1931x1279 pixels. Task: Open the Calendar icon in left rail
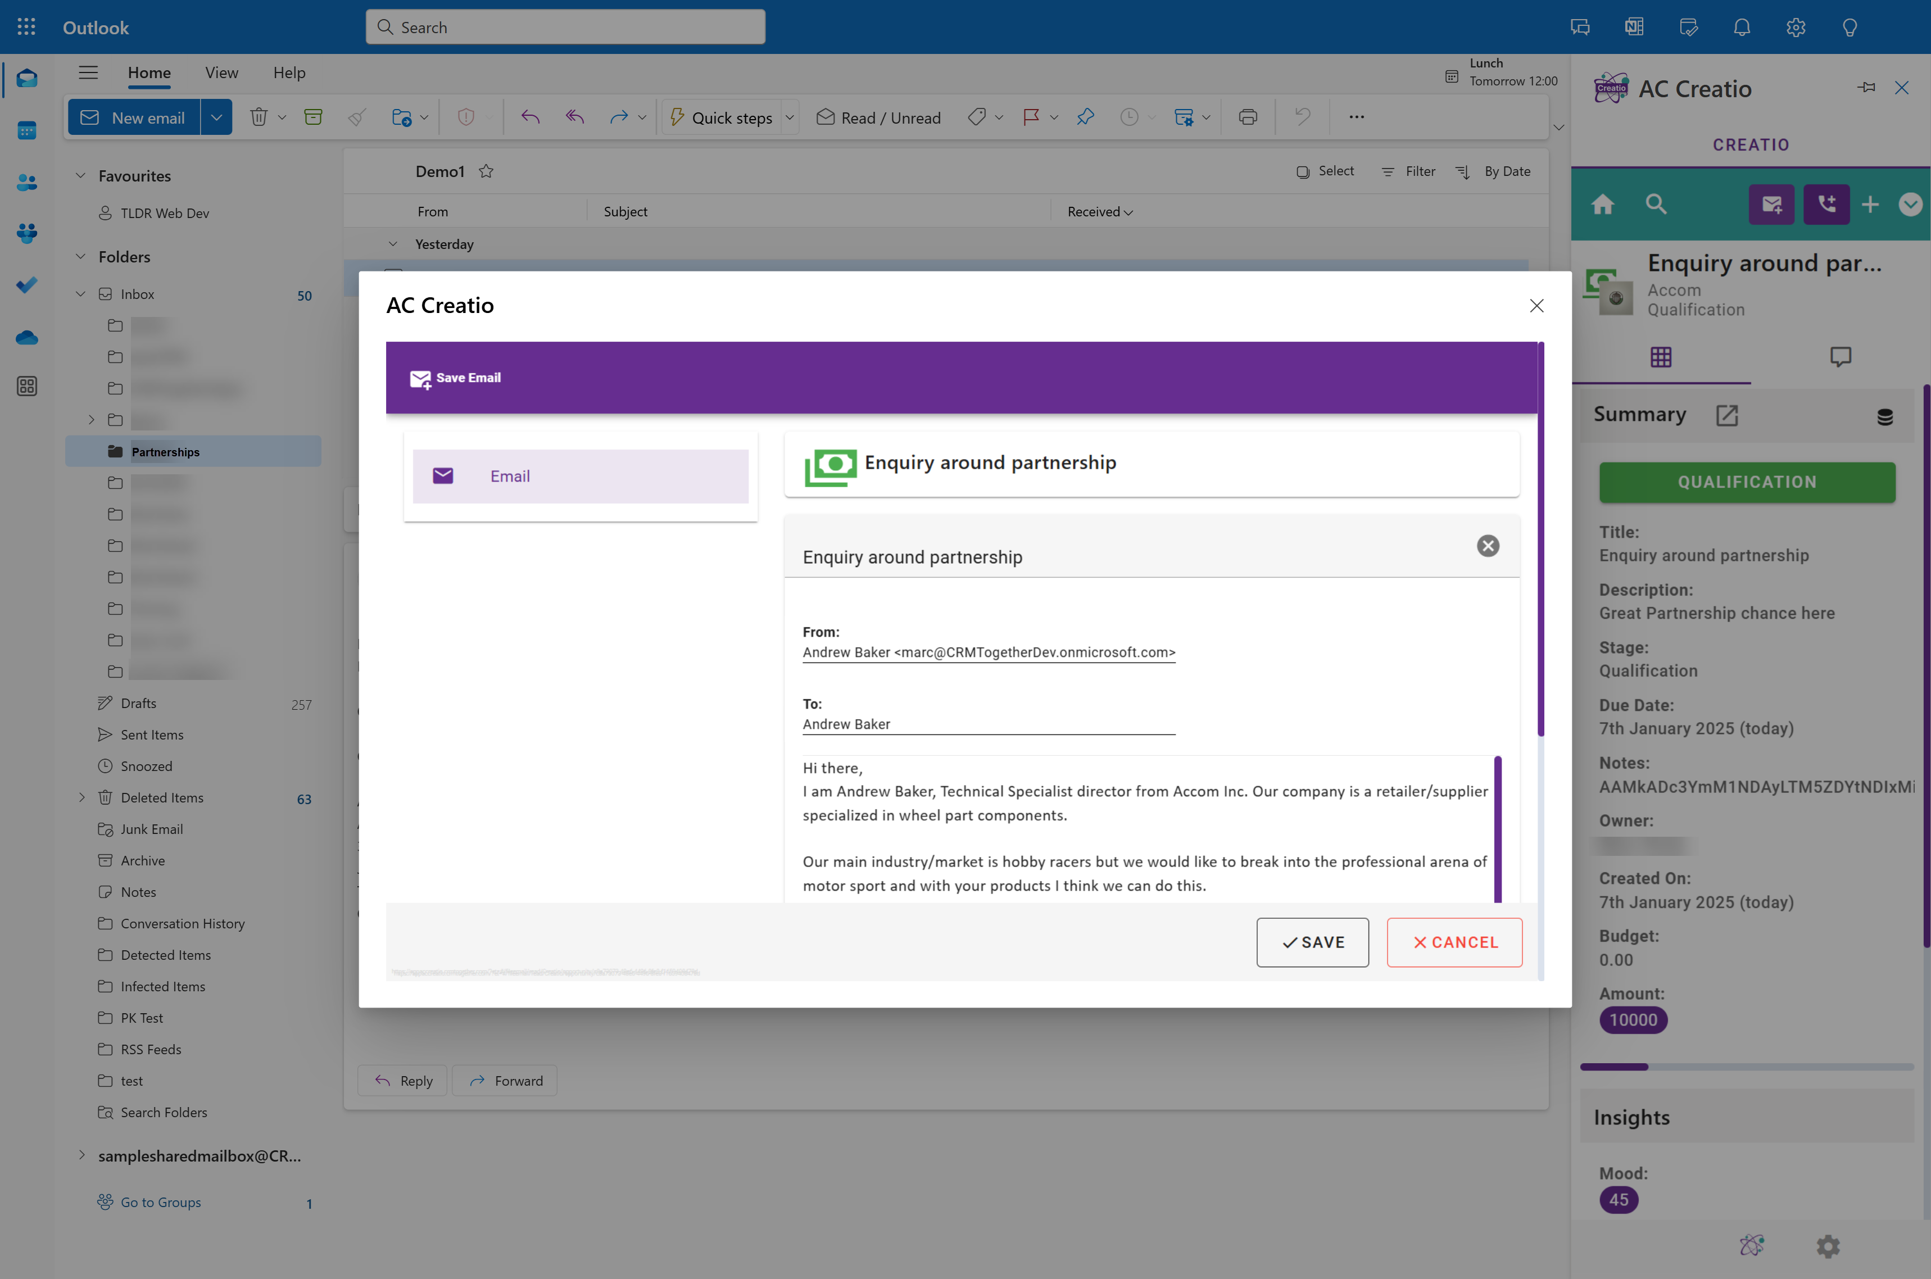(27, 130)
